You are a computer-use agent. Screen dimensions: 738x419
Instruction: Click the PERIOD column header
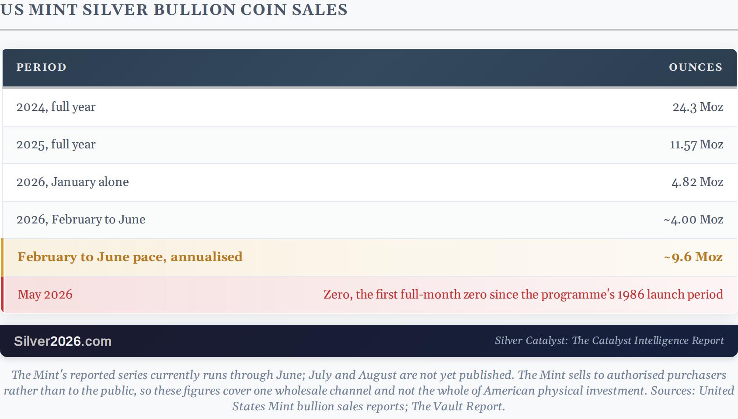[42, 67]
